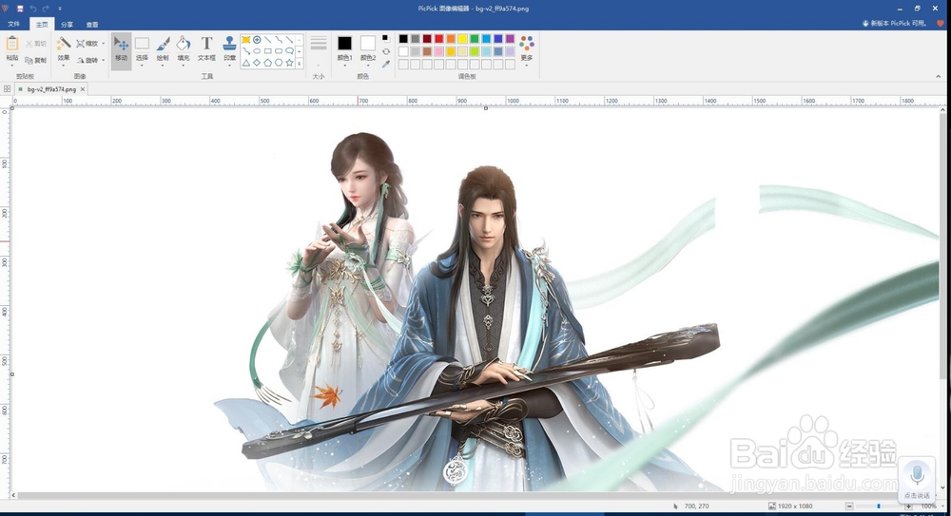This screenshot has width=951, height=516.
Task: Choose the pink palette swatch
Action: (x=438, y=51)
